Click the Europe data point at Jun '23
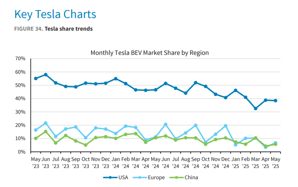 click(x=46, y=123)
